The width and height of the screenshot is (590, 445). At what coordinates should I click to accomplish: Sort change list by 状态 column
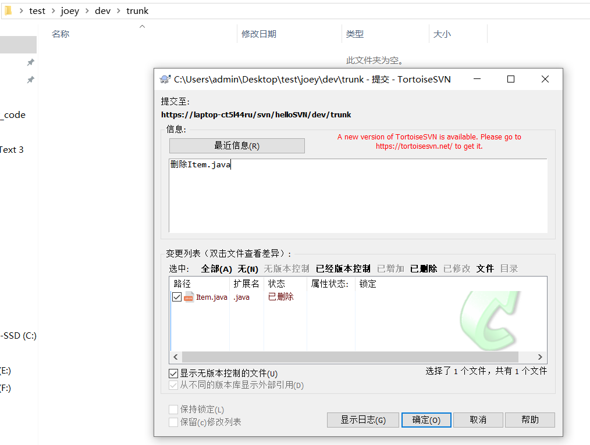(285, 284)
